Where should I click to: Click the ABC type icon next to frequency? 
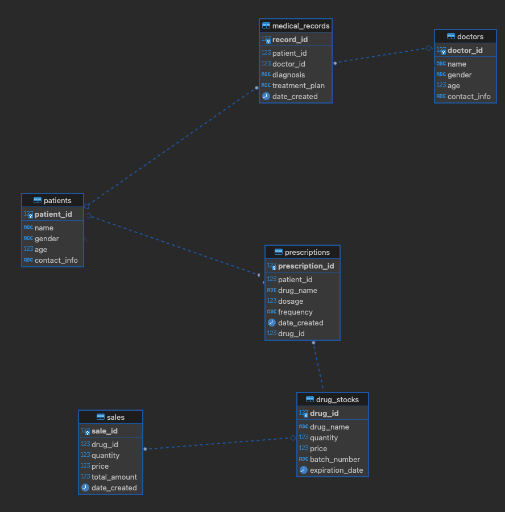coord(272,312)
